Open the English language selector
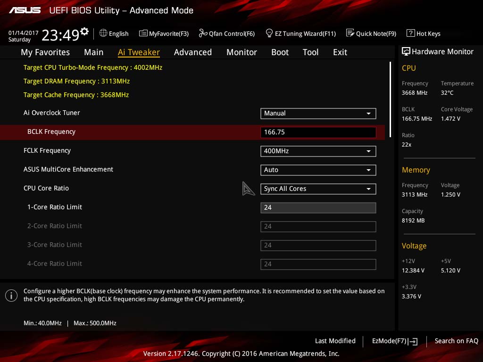 [x=118, y=33]
